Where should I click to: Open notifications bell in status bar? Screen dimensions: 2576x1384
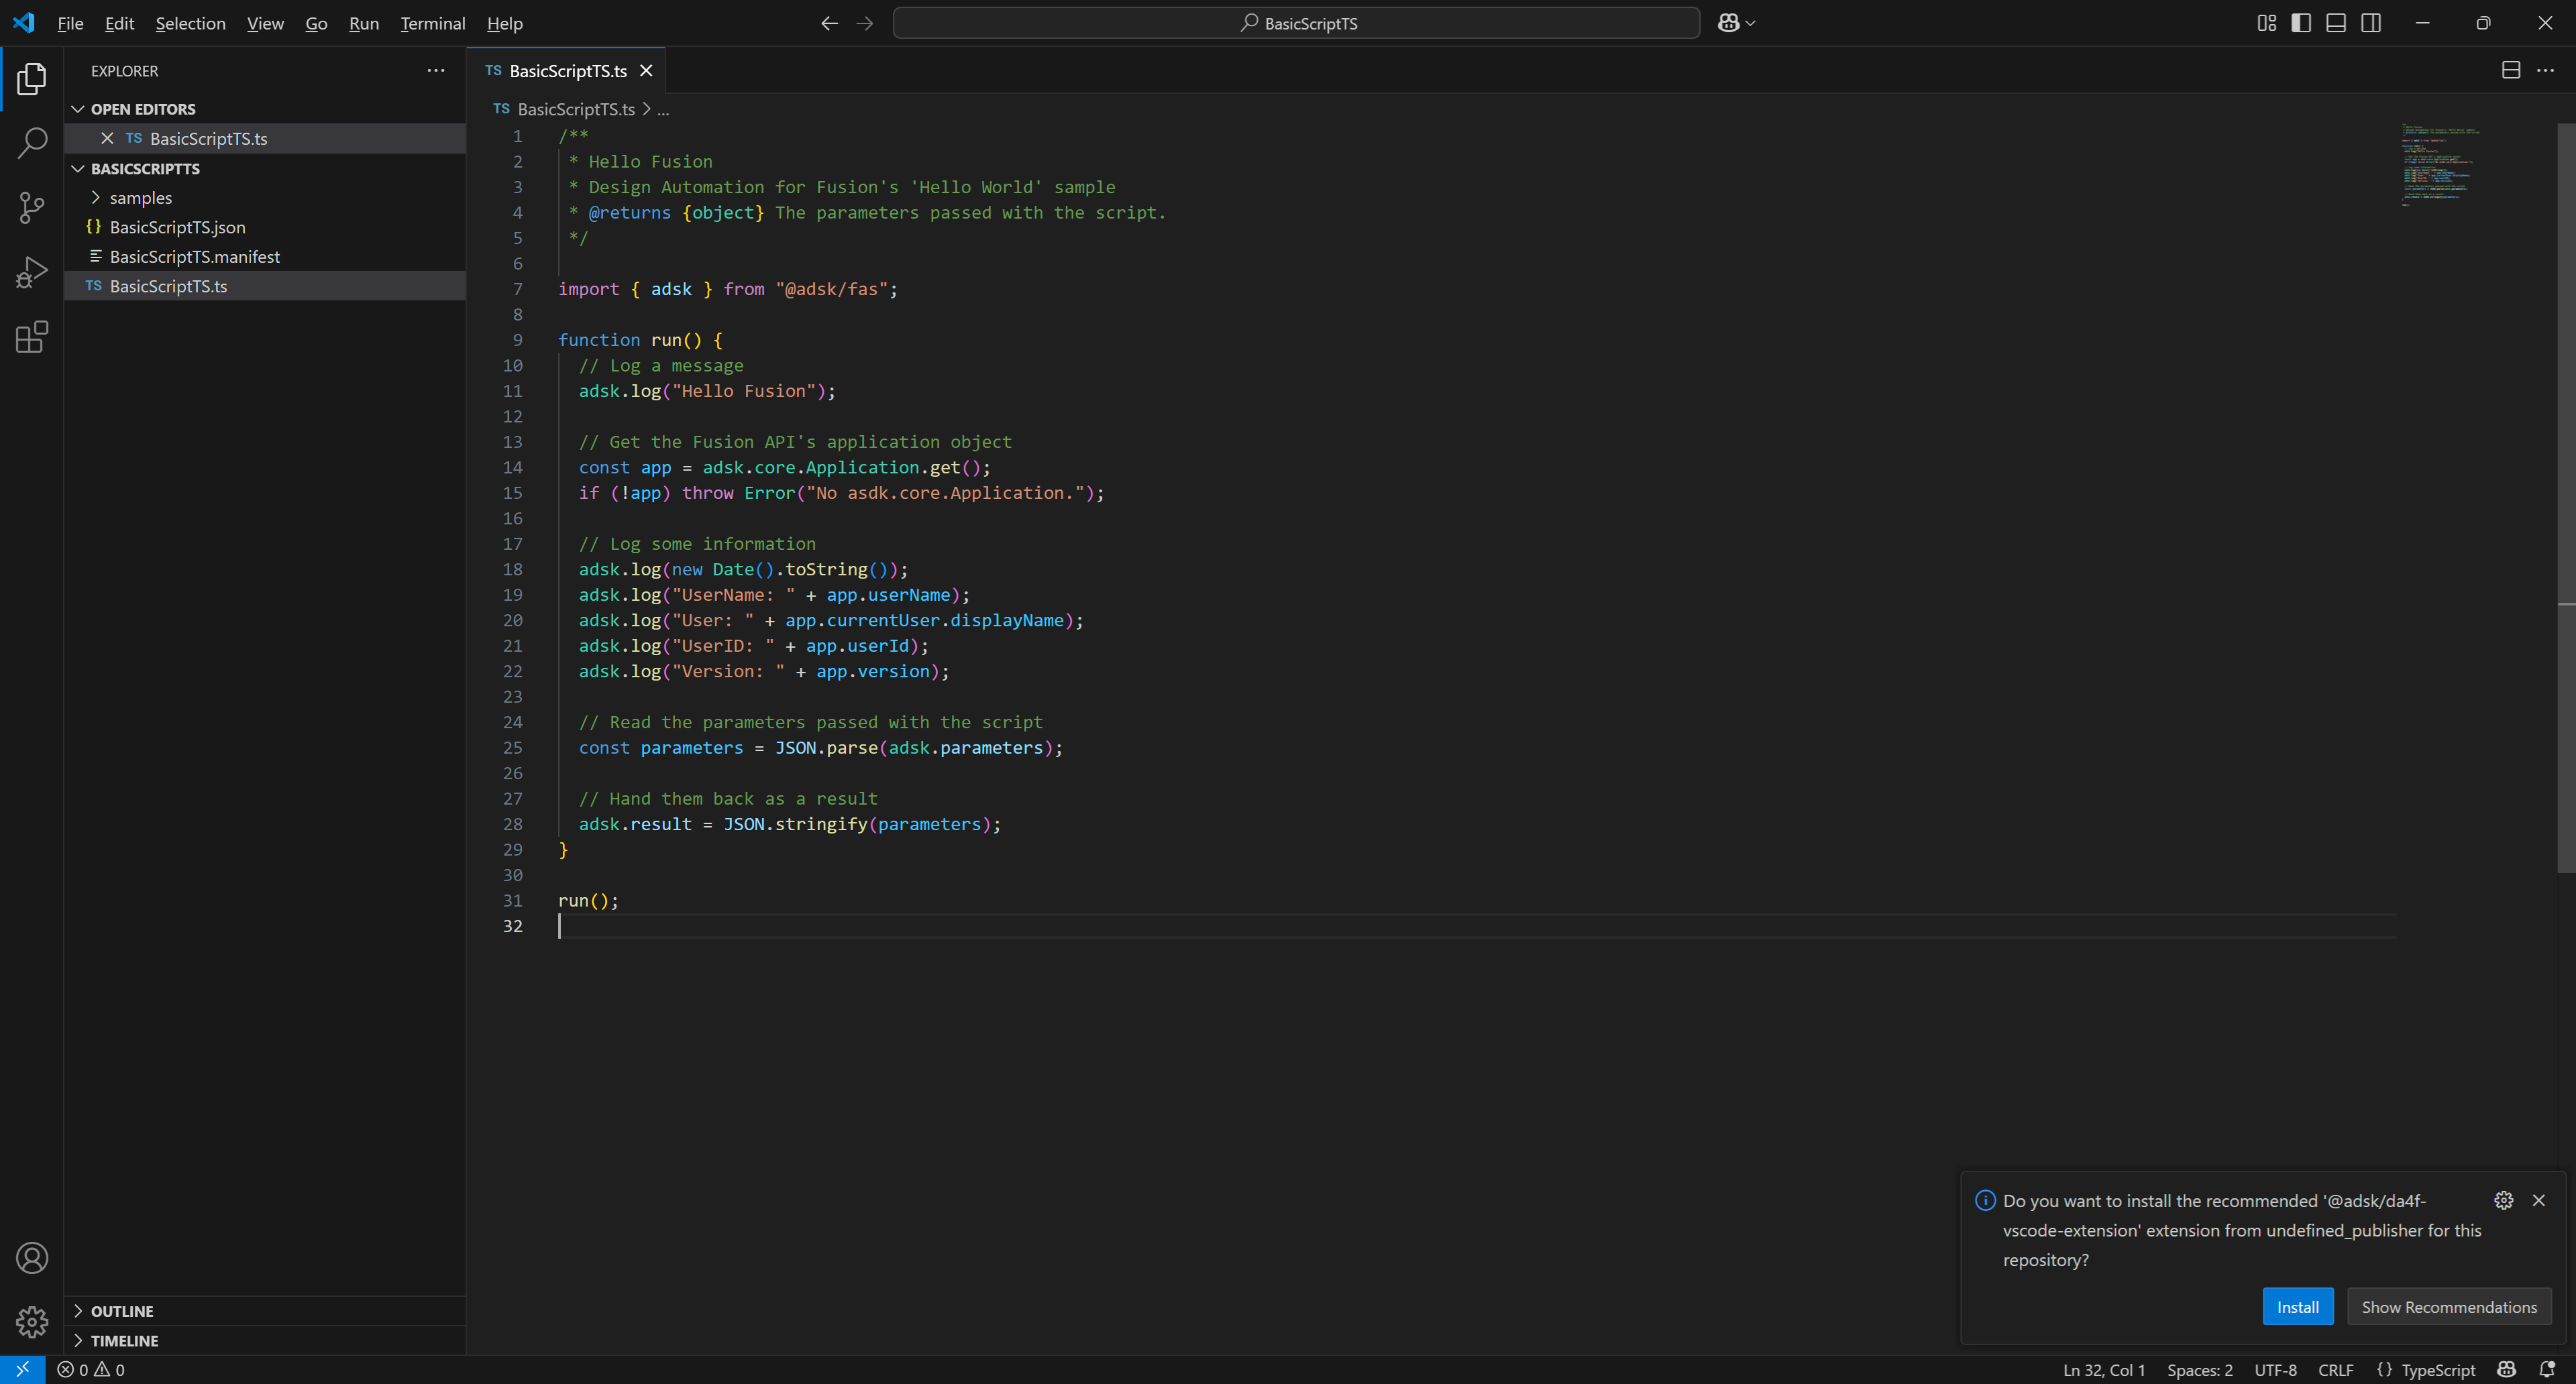click(x=2547, y=1369)
